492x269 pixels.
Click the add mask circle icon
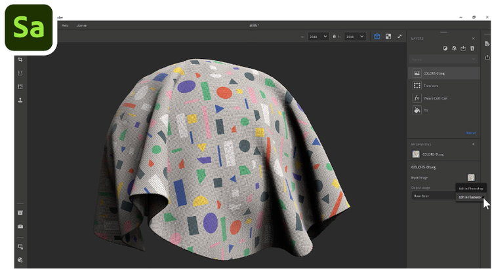(444, 48)
